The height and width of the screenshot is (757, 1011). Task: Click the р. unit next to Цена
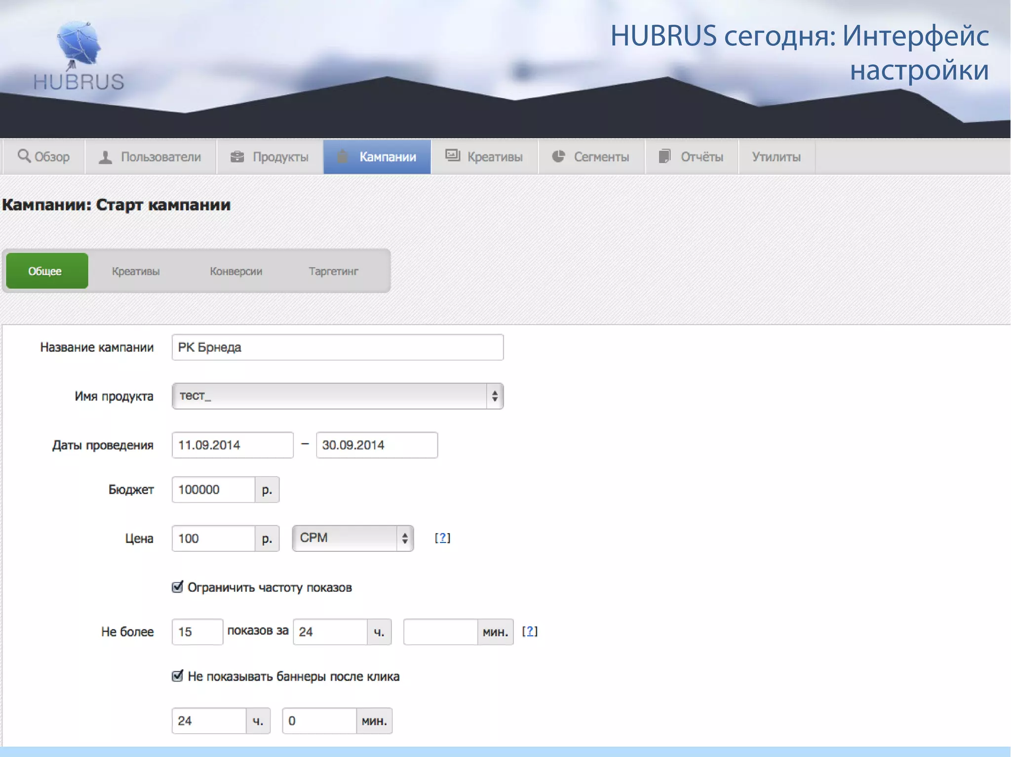[267, 539]
